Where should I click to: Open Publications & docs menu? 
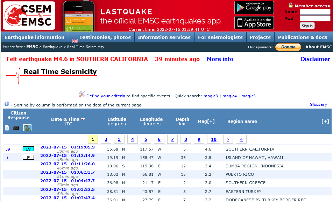[303, 37]
